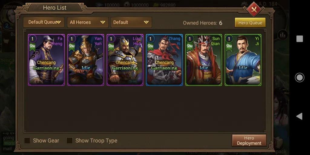This screenshot has height=155, width=310.
Task: Tap the Shu banner on Yi Ji card
Action: 229,47
